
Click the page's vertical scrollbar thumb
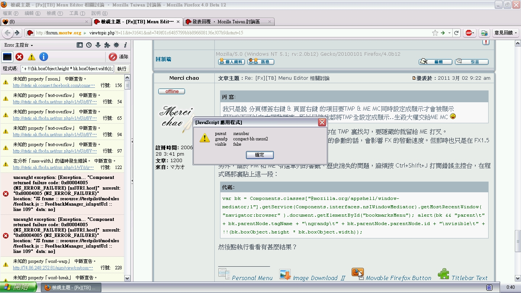tap(518, 240)
